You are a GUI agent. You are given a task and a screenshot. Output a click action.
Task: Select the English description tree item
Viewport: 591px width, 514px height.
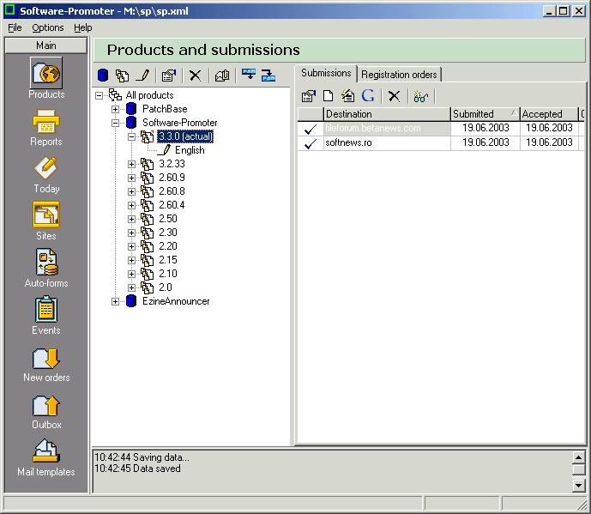click(x=190, y=150)
